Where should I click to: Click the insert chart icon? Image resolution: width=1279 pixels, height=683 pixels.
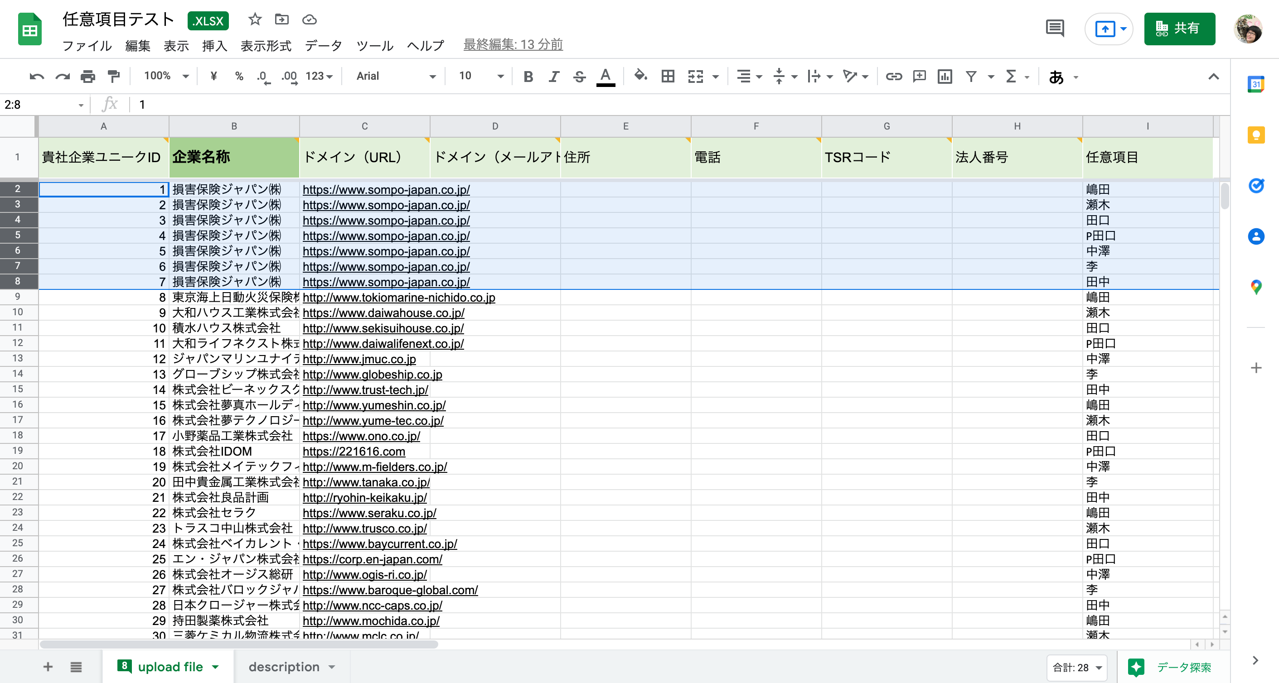coord(945,77)
